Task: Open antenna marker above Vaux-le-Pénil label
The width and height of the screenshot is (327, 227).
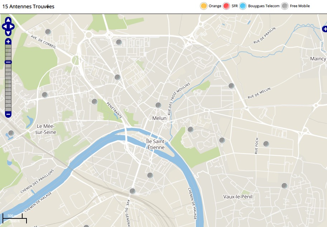Action: (x=284, y=186)
